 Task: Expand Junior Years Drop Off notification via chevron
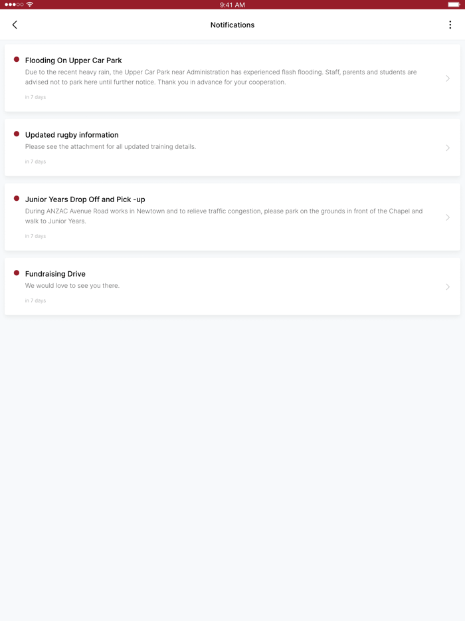coord(448,217)
